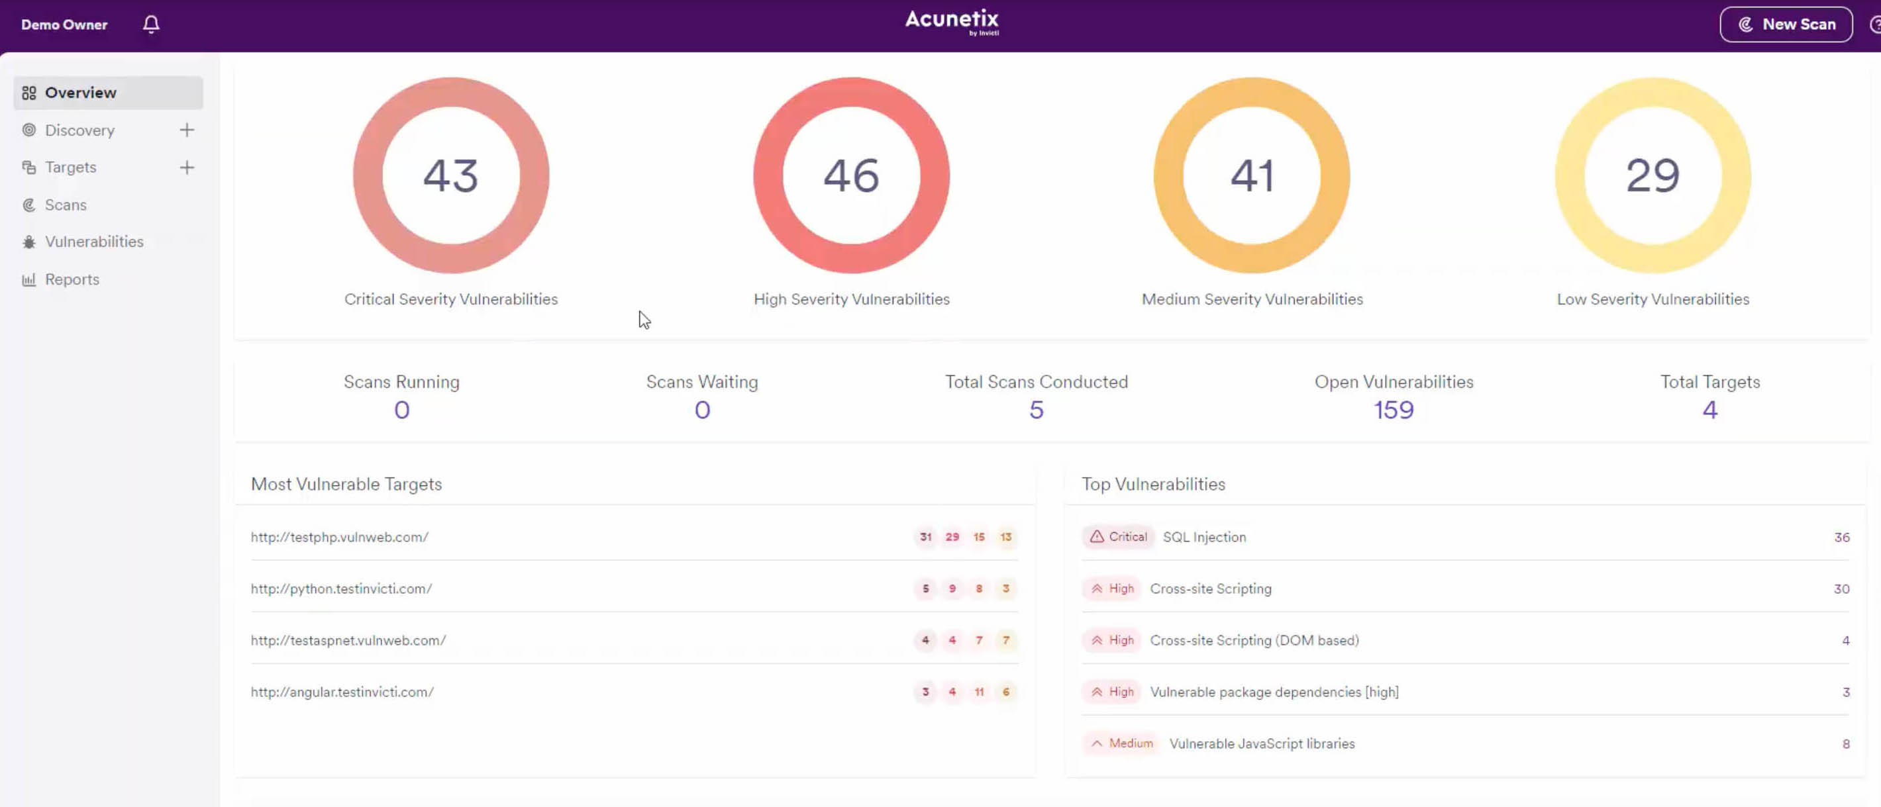Click the Scans Waiting count
The image size is (1881, 807).
(701, 410)
